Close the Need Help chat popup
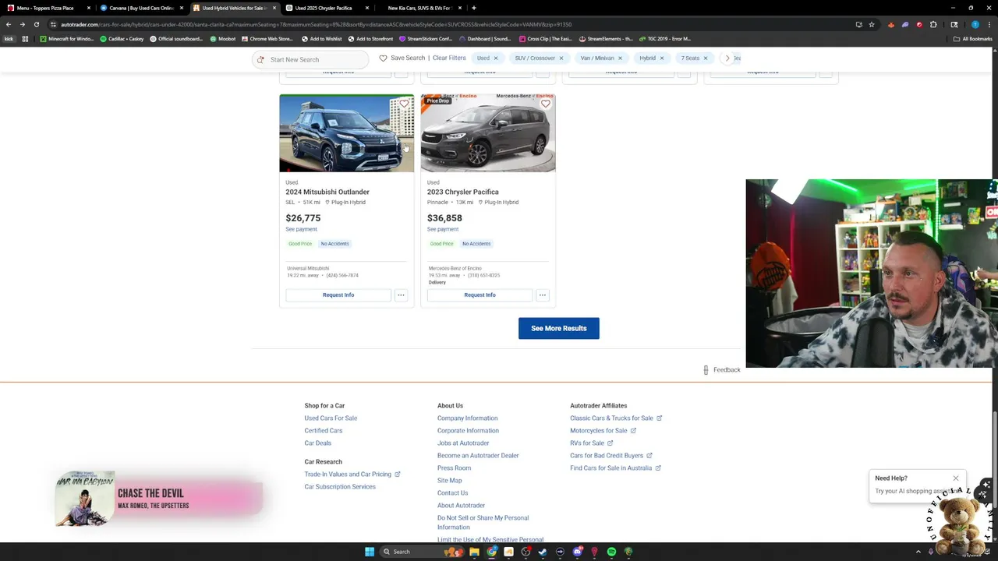998x561 pixels. pyautogui.click(x=956, y=478)
